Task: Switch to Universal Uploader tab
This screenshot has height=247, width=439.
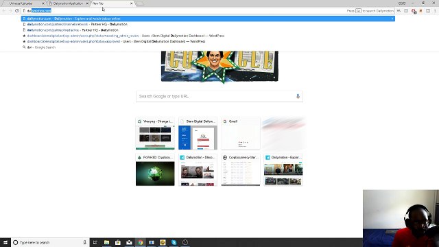Action: point(23,3)
